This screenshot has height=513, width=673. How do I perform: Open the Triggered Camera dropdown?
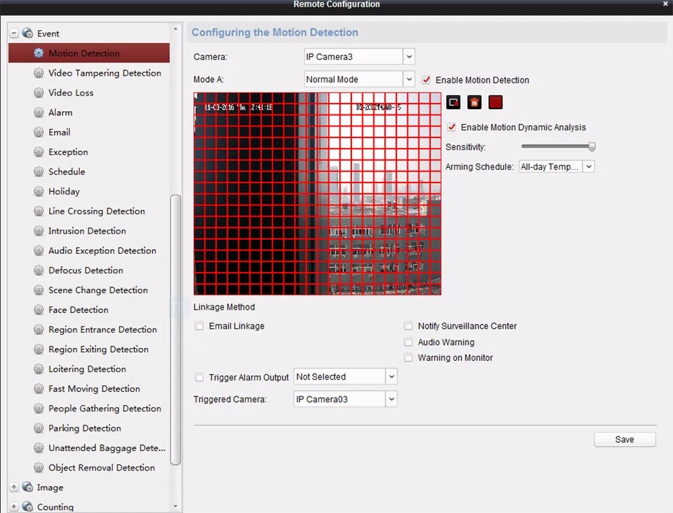[345, 399]
